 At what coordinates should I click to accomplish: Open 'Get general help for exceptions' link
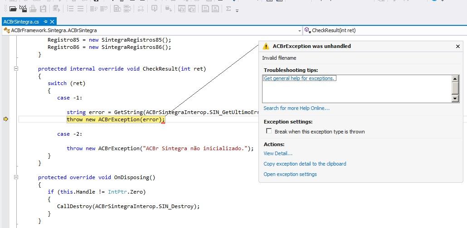300,78
